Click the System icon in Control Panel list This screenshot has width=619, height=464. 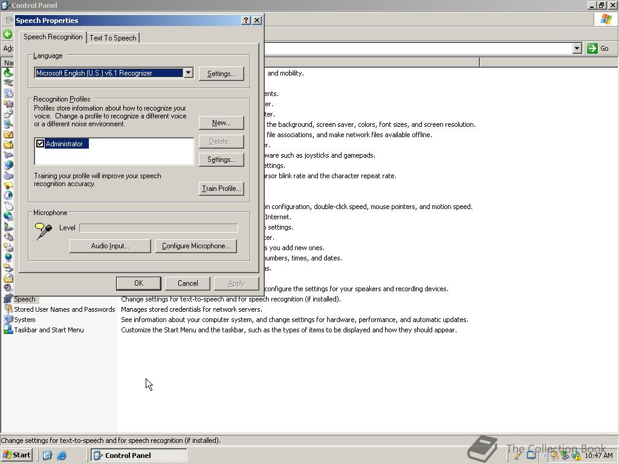[x=8, y=319]
